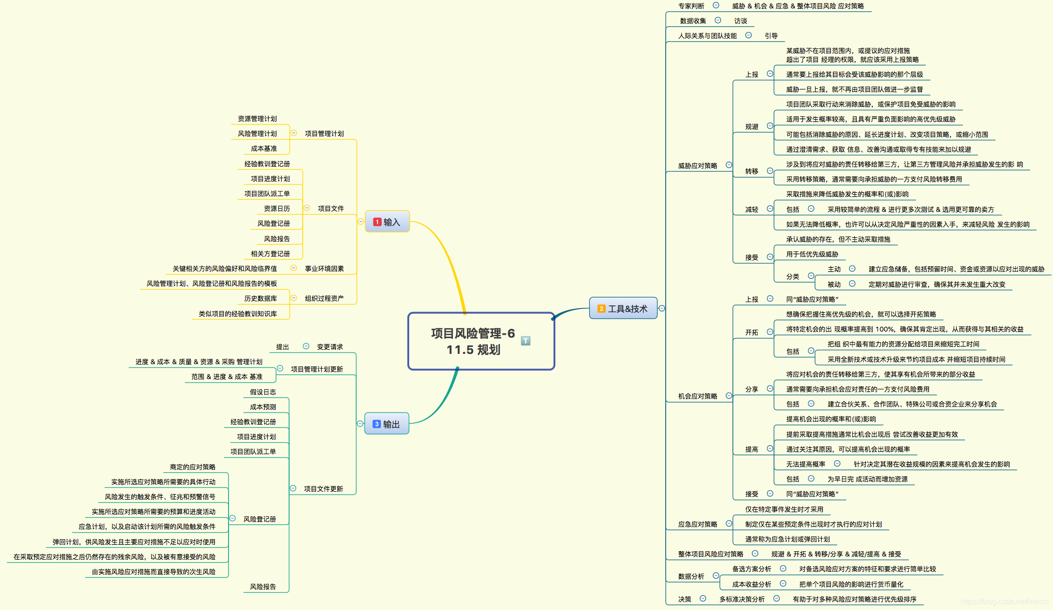This screenshot has width=1053, height=610.
Task: Collapse the 变更请求 node
Action: tap(306, 346)
